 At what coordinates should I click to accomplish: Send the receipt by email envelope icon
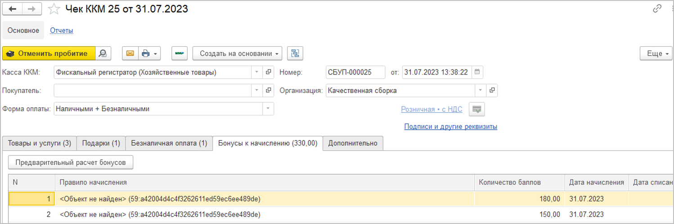coord(130,53)
